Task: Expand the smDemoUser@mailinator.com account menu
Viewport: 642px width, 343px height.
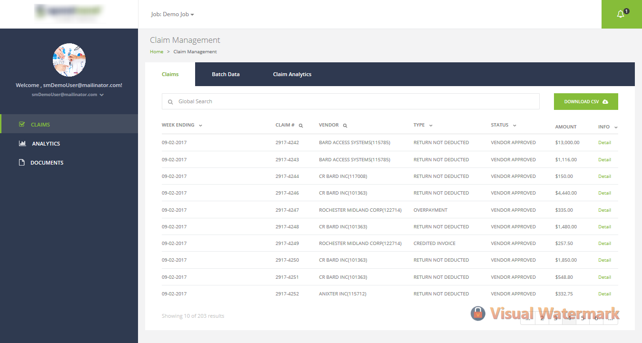Action: pos(68,95)
